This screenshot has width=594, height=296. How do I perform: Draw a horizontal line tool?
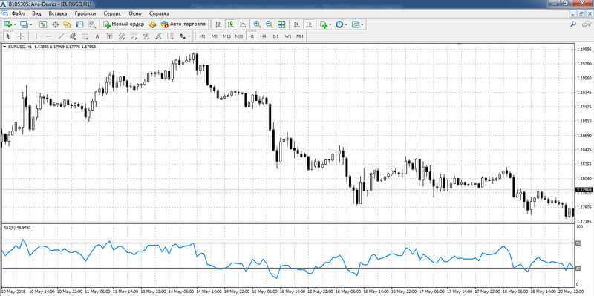point(48,36)
